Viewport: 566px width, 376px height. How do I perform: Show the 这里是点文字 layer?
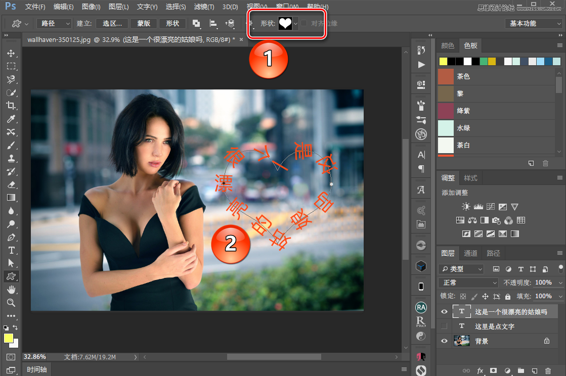pos(444,326)
